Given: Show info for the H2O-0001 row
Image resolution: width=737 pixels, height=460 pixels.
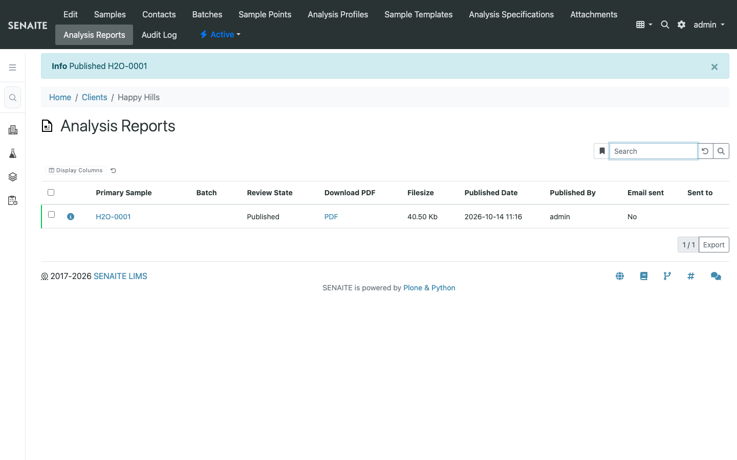Looking at the screenshot, I should [71, 217].
